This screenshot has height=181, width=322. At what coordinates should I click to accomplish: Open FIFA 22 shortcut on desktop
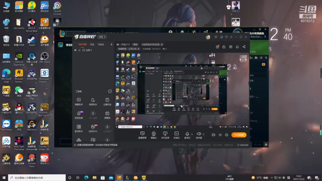tap(235, 6)
